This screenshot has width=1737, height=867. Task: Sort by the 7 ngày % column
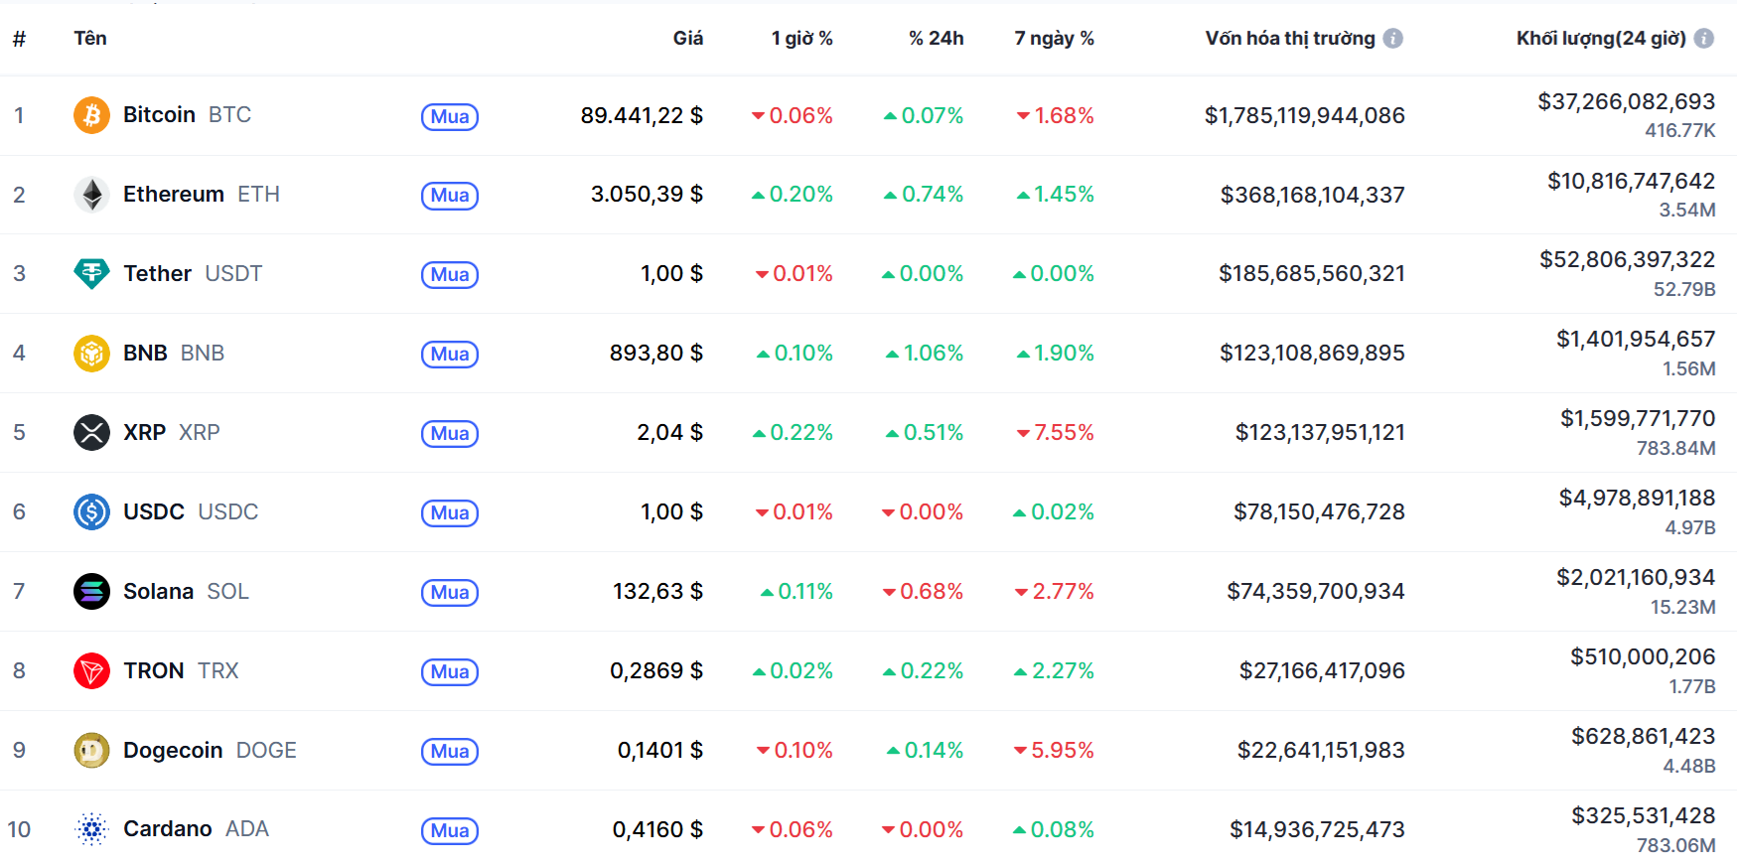1055,38
